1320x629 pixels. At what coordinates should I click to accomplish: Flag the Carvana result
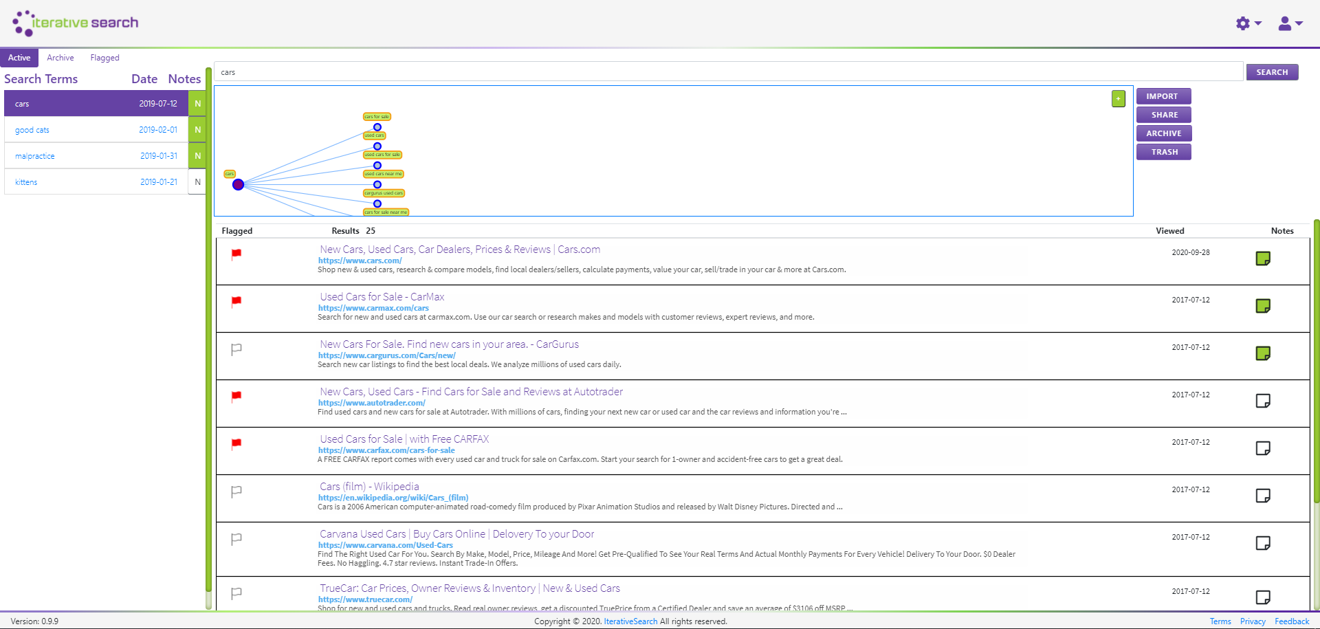pyautogui.click(x=236, y=539)
